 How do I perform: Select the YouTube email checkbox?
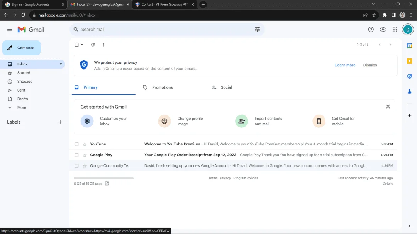tap(76, 144)
